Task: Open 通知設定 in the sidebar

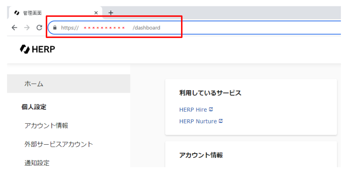Action: point(37,163)
